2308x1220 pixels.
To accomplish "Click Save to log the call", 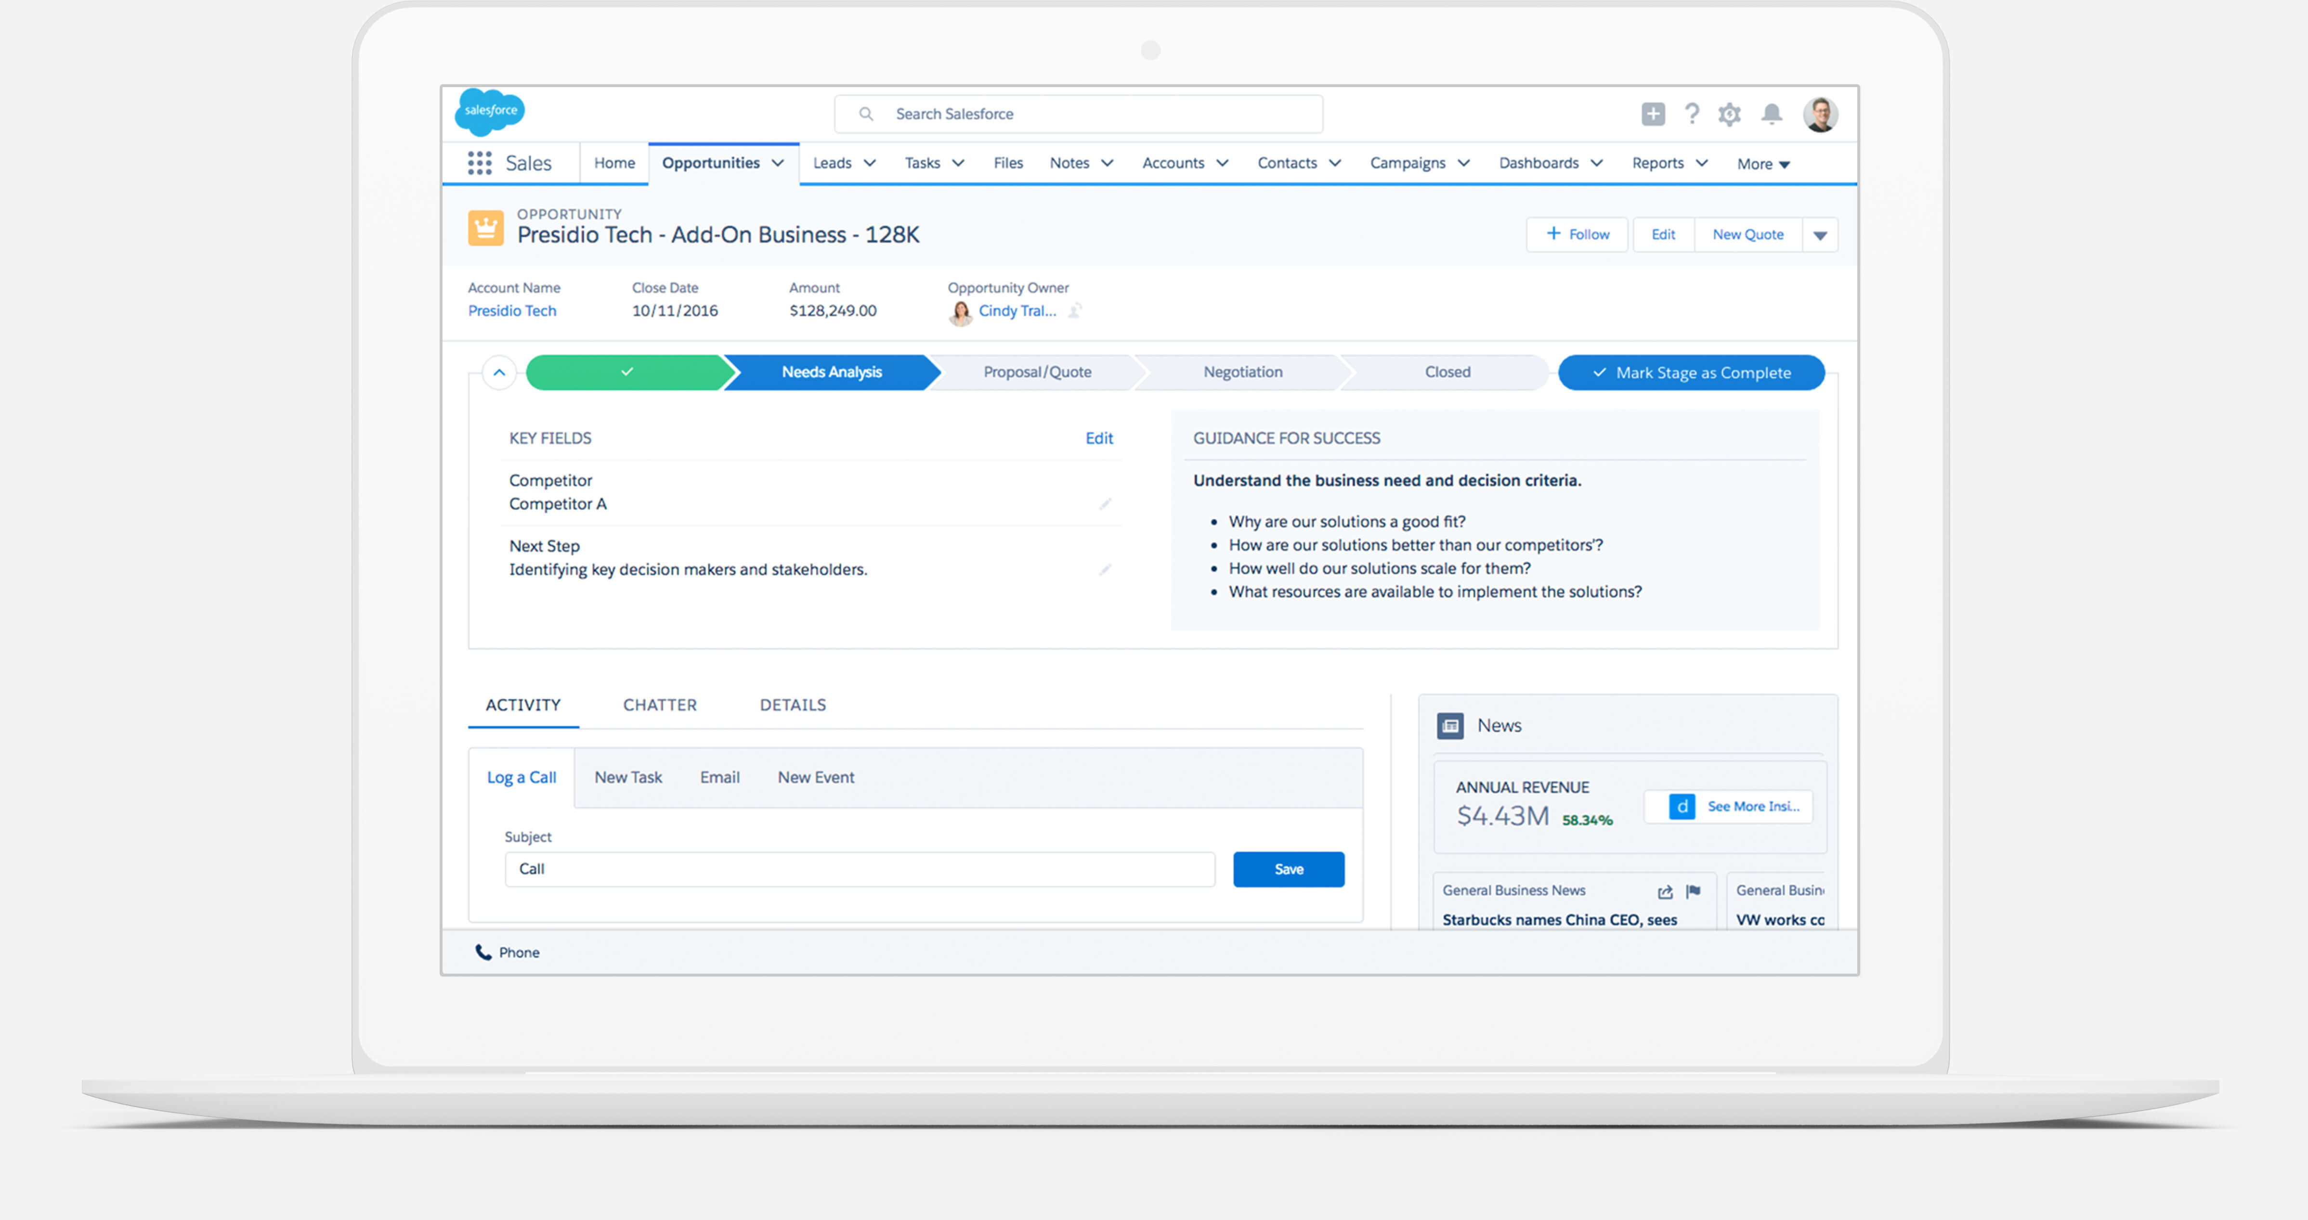I will point(1289,869).
